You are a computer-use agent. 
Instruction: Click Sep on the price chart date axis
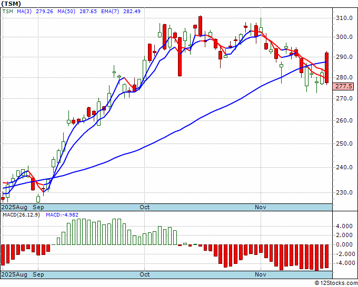38,207
